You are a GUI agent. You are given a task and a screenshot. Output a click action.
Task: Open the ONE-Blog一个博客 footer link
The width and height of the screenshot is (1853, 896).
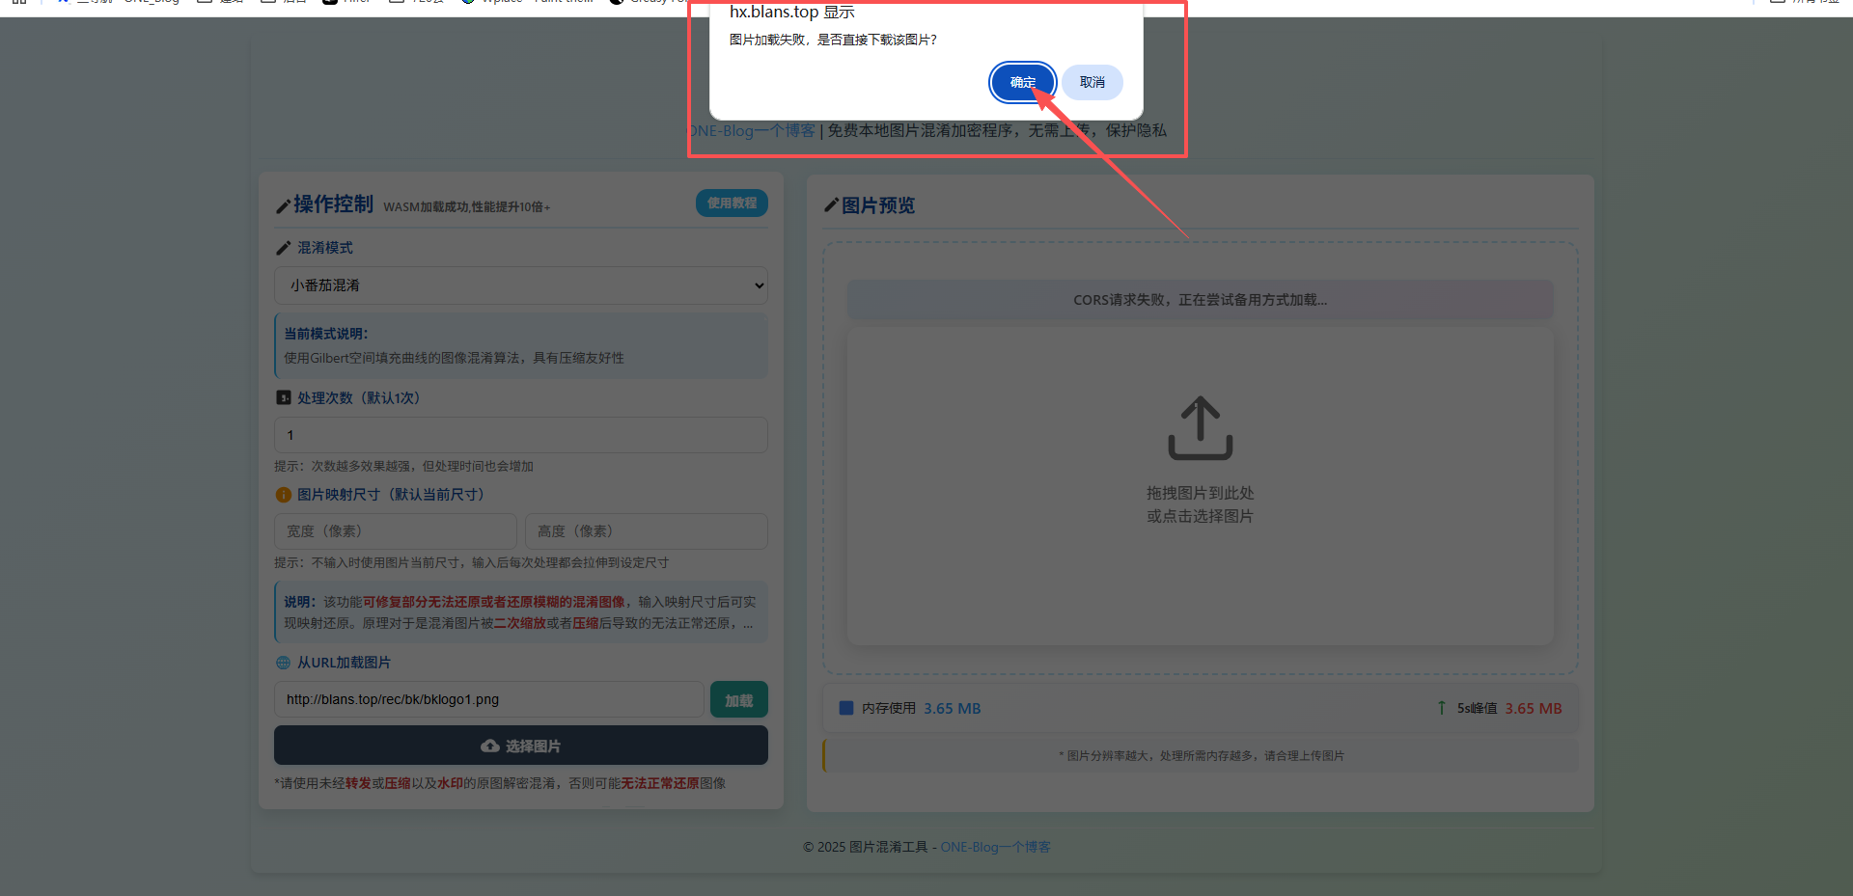click(x=995, y=847)
